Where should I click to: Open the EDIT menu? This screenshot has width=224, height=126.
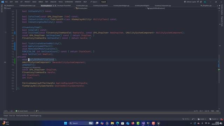click(x=11, y=2)
